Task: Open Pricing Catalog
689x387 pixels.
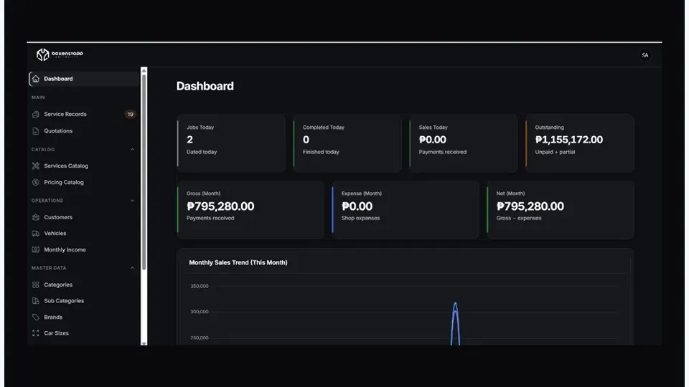Action: click(84, 182)
